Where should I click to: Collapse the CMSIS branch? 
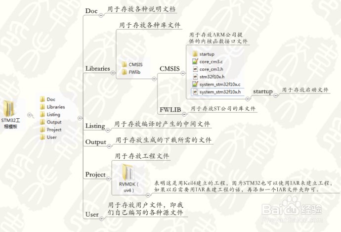coord(183,73)
